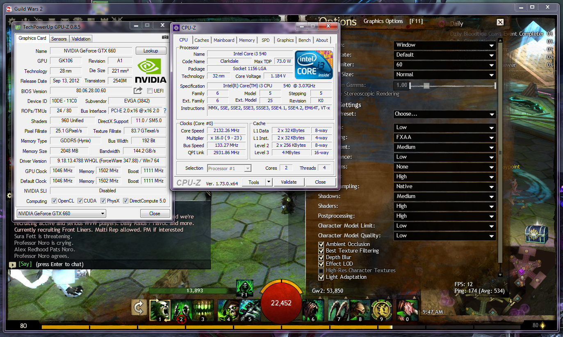Activate skill slot 3 icon
Viewport: 563px width, 337px height.
pos(203,310)
